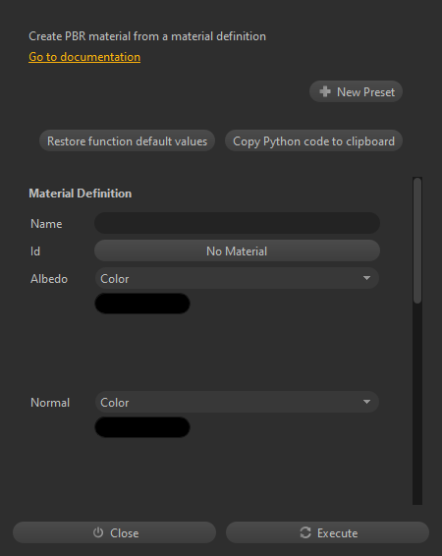Open the black Normal color swatch
The image size is (442, 556).
pos(142,427)
